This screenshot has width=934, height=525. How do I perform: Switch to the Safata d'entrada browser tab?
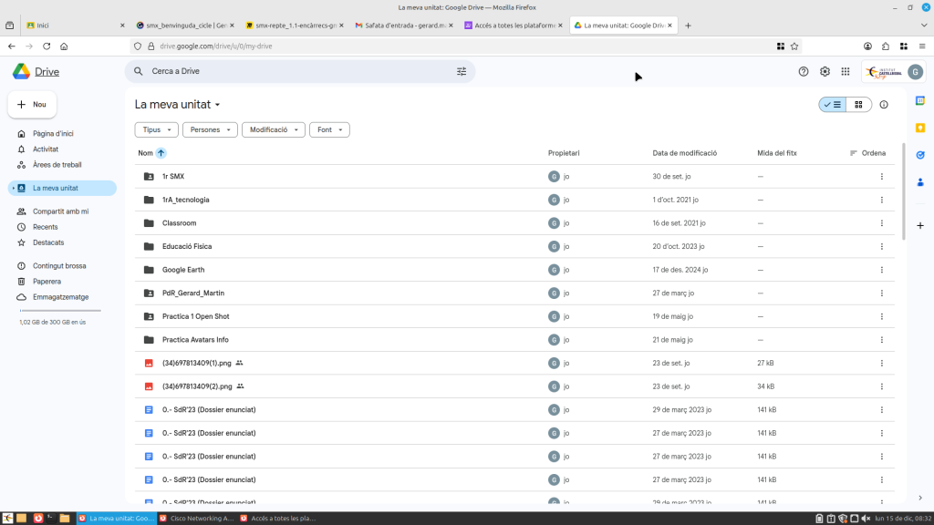[x=401, y=26]
